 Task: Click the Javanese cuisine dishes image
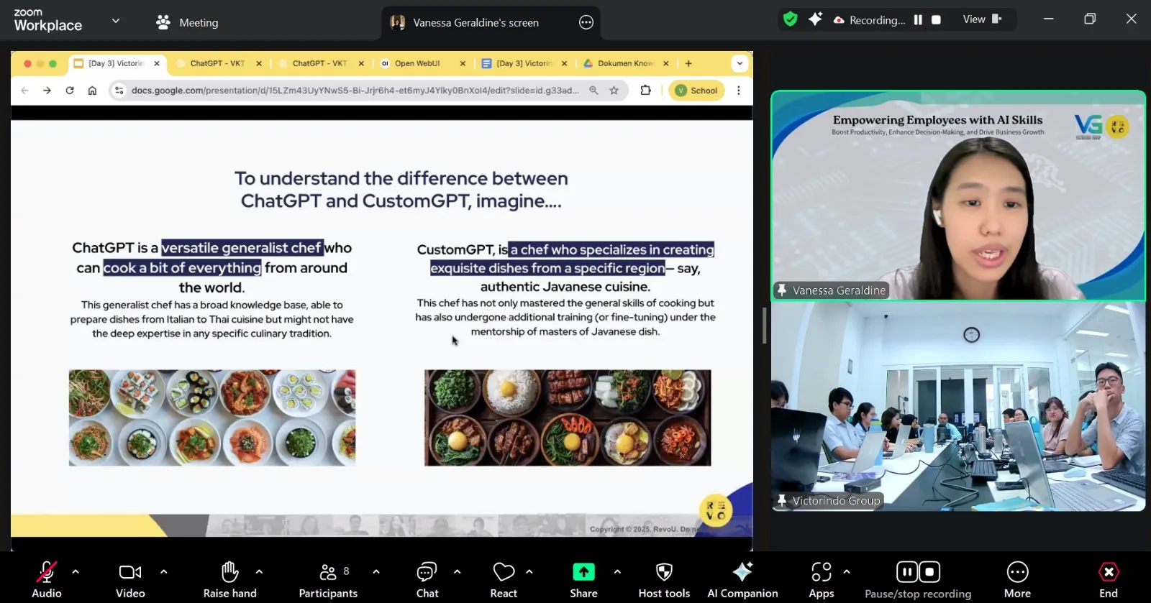pyautogui.click(x=568, y=418)
